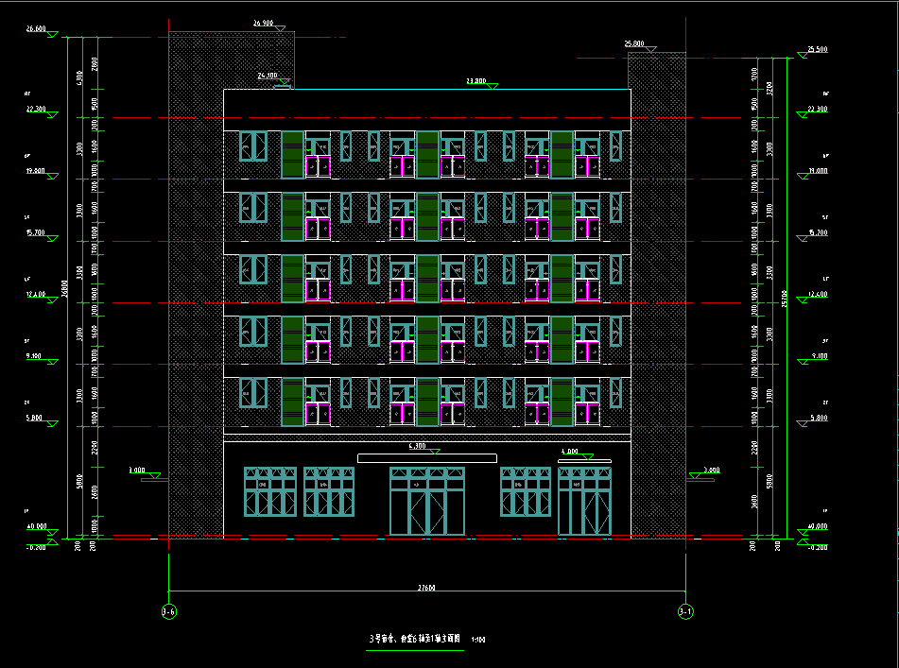This screenshot has width=899, height=668.
Task: Select the 26800 overall height dimension
Action: coord(65,288)
